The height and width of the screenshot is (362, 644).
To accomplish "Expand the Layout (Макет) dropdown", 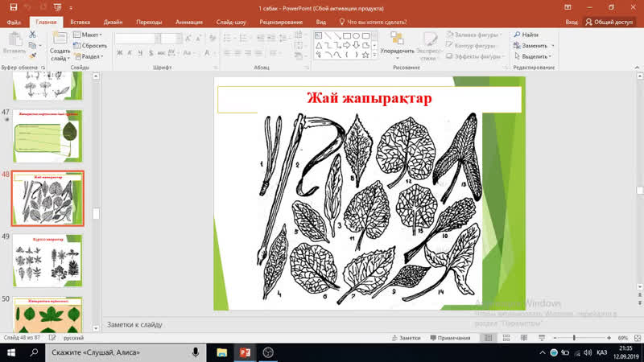I will (x=88, y=35).
